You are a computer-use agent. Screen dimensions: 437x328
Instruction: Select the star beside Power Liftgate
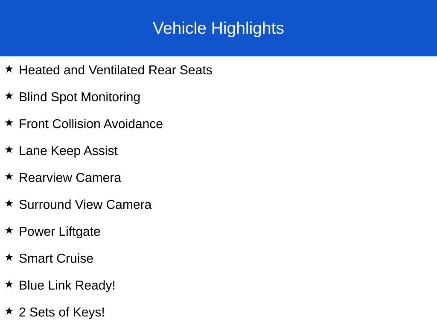pyautogui.click(x=9, y=230)
